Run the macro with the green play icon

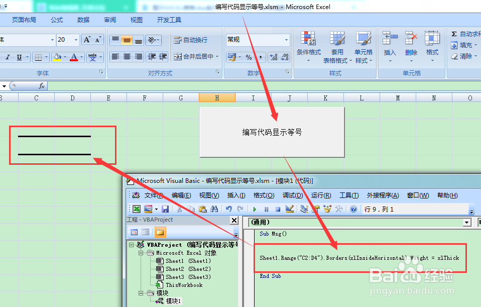click(255, 209)
